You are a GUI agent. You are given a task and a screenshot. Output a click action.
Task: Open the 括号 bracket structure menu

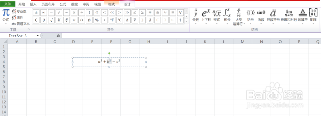[x=251, y=17]
